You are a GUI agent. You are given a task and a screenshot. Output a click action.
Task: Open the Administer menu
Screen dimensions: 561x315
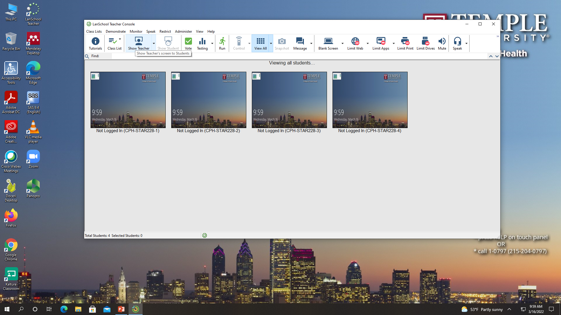coord(183,32)
